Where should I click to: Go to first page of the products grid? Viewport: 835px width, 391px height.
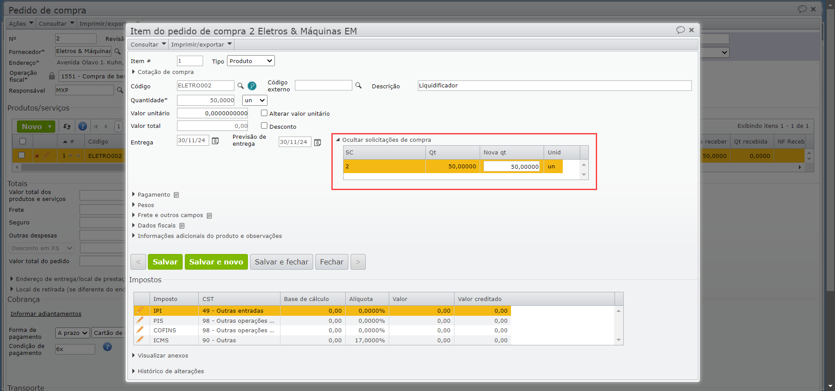pos(96,127)
